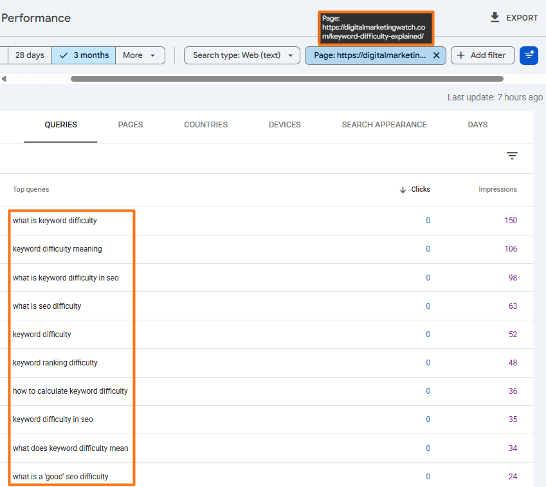
Task: Switch to the Pages tab
Action: 131,125
